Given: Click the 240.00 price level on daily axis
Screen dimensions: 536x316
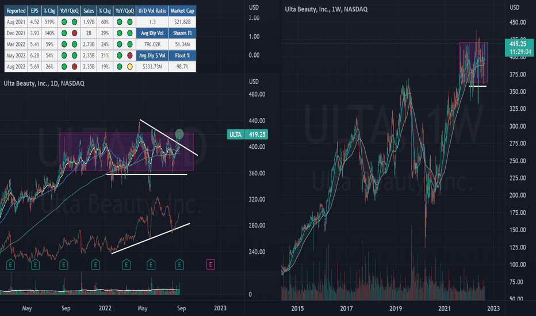Looking at the screenshot, I should click(x=256, y=252).
